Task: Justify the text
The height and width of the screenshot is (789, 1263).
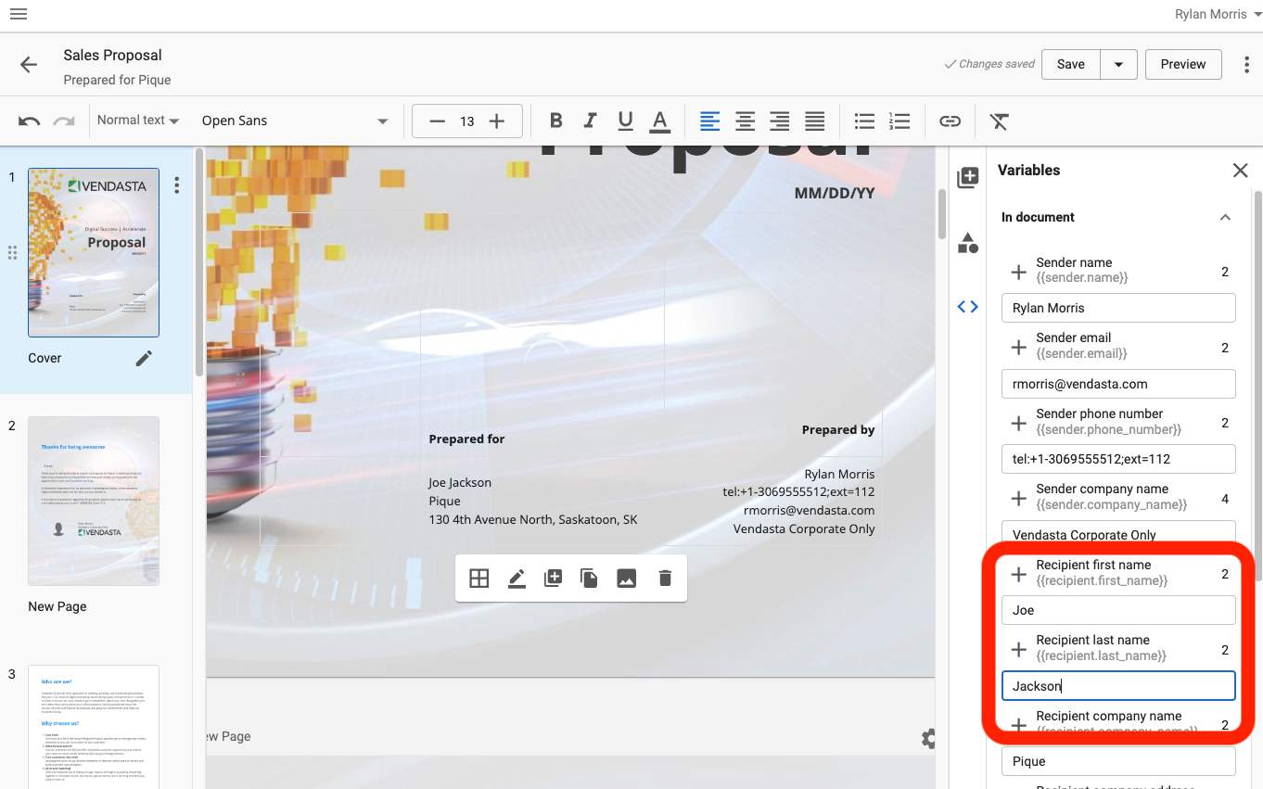Action: (815, 121)
